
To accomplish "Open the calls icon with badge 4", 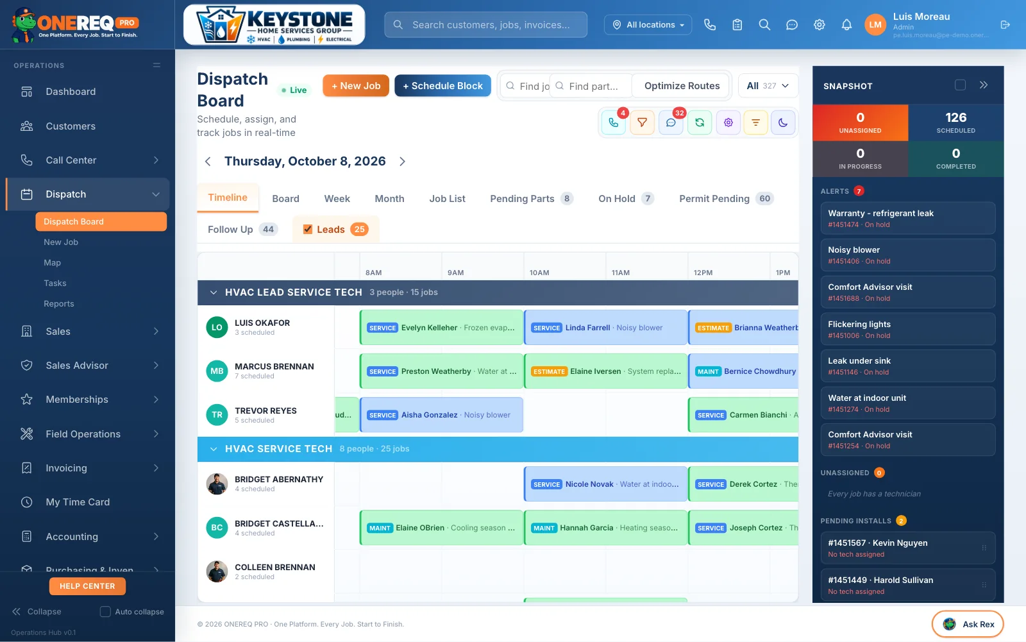I will coord(614,122).
